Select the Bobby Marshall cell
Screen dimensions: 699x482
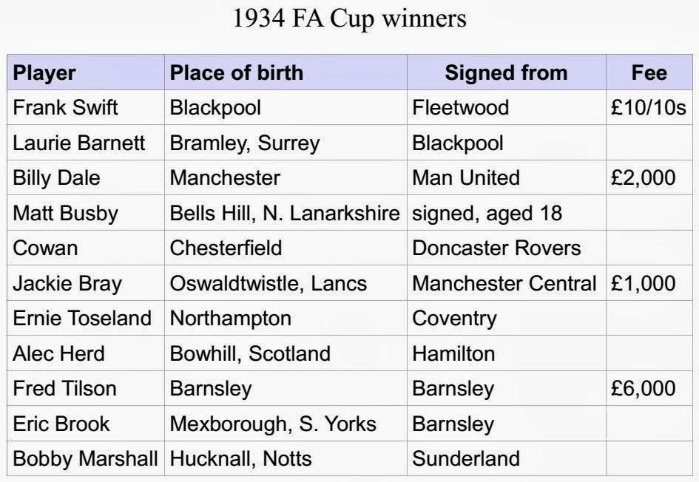pyautogui.click(x=85, y=458)
